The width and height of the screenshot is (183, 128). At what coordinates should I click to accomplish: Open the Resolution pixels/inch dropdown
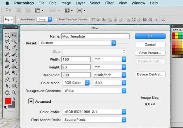109,75
